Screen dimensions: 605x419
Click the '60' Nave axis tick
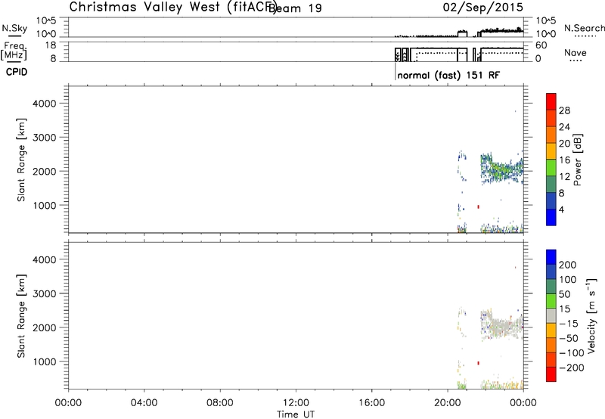pyautogui.click(x=541, y=45)
